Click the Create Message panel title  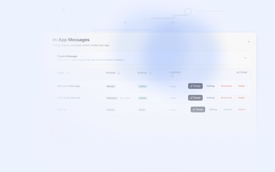tap(67, 56)
